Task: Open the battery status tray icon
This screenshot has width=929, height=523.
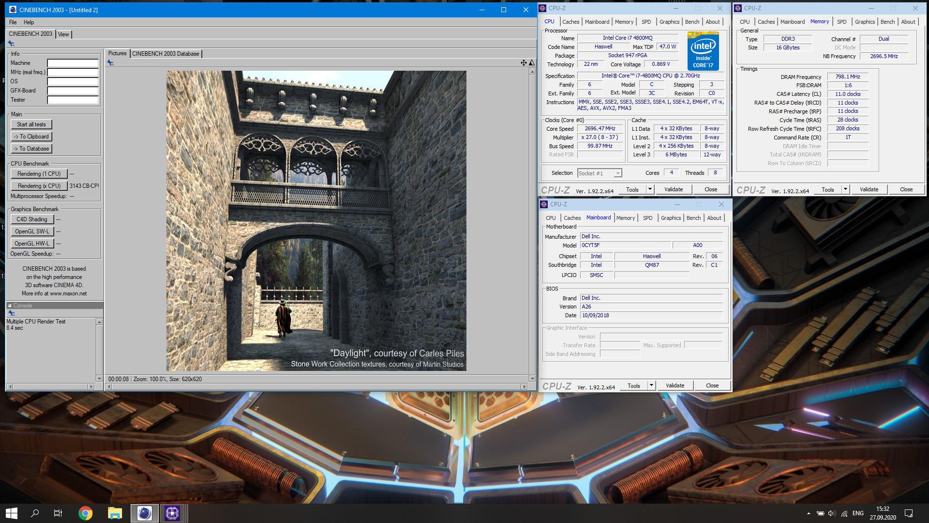Action: (821, 513)
